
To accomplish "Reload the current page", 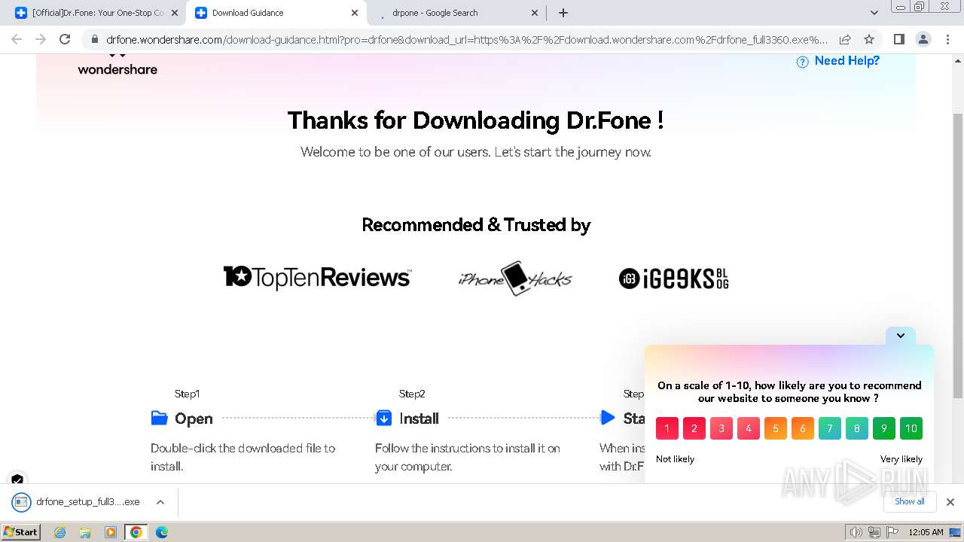I will click(65, 39).
